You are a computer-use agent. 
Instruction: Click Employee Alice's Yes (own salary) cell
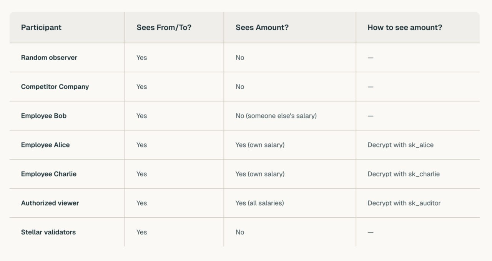pos(260,145)
